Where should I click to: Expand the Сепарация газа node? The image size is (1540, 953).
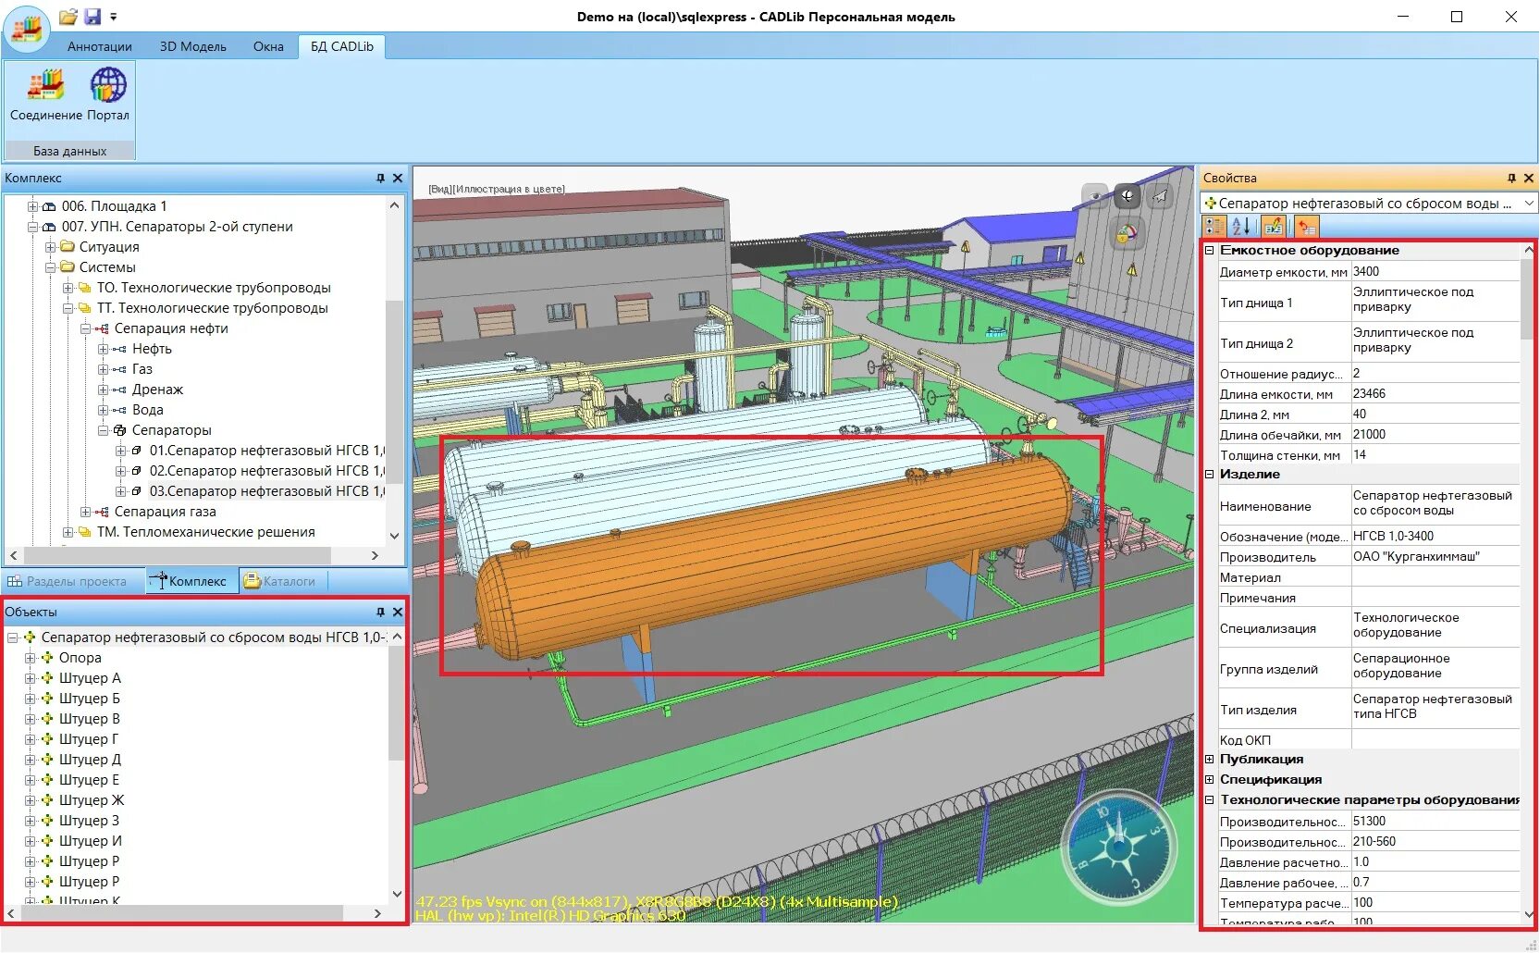coord(85,512)
